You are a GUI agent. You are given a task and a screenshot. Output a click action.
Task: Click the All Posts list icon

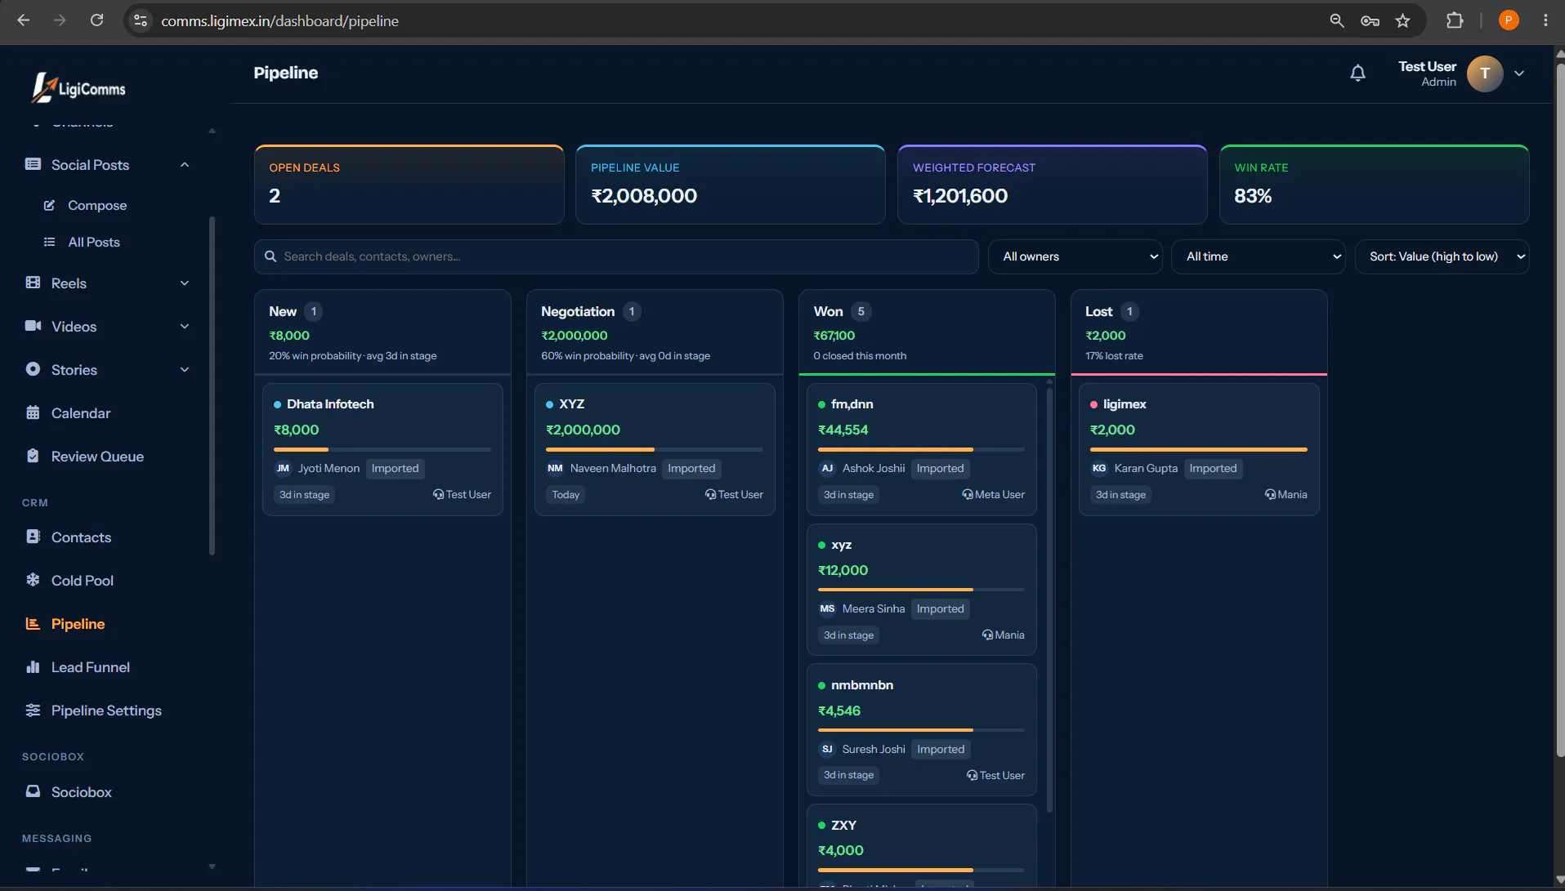[49, 242]
